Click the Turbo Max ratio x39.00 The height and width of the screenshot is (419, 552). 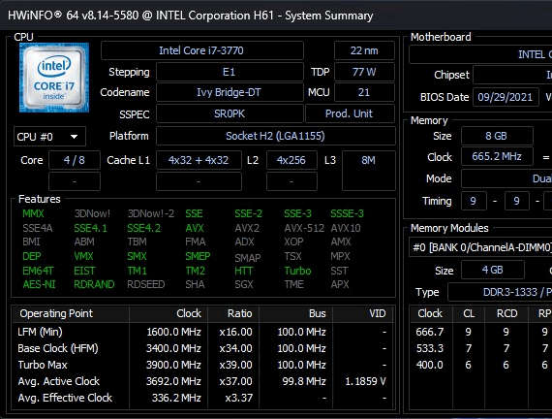pyautogui.click(x=235, y=365)
